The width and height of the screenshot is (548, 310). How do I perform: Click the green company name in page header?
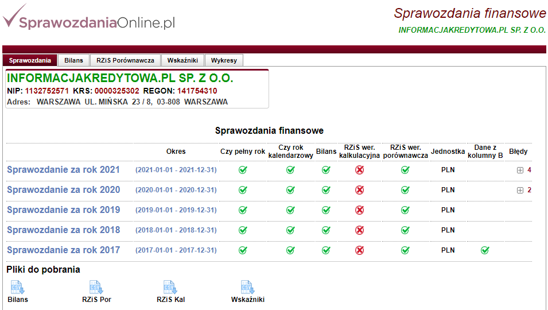(472, 30)
